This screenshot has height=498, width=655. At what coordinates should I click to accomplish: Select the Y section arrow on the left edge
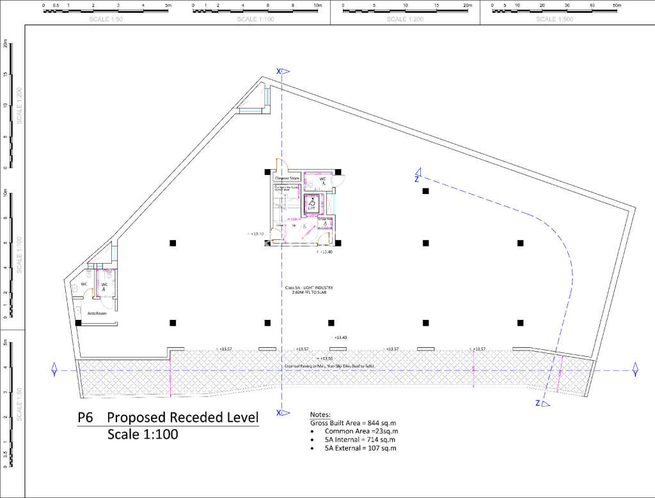(x=53, y=369)
